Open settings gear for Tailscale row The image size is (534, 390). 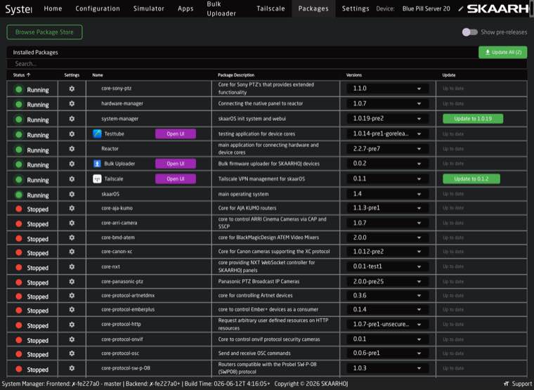pyautogui.click(x=72, y=178)
